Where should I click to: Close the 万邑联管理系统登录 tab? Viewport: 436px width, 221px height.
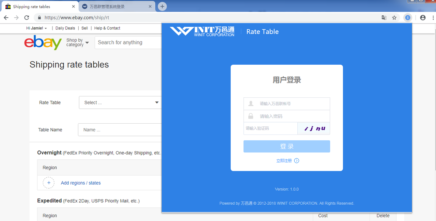(150, 6)
